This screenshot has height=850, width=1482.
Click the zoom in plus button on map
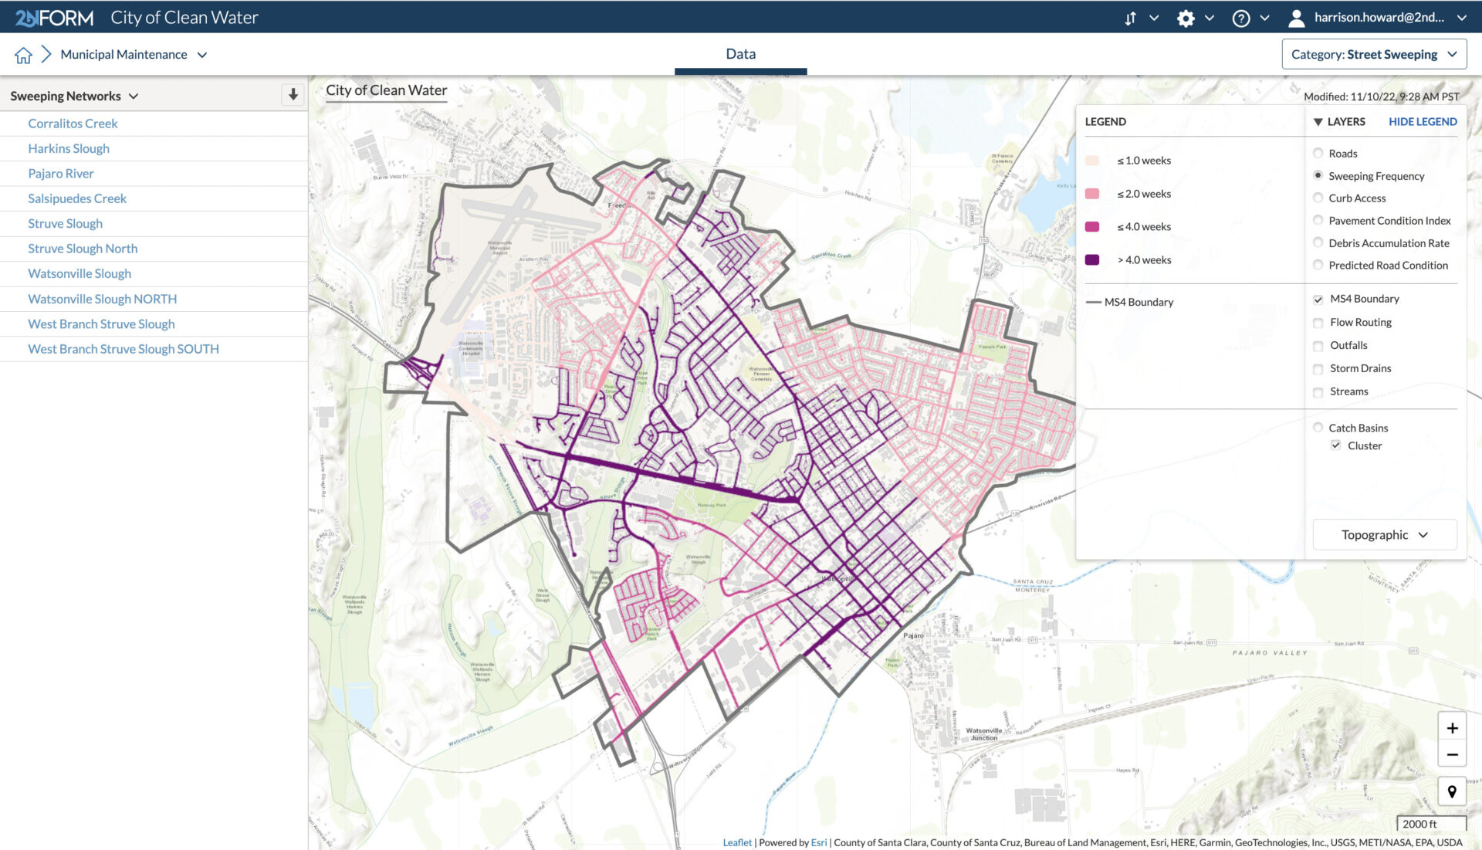pyautogui.click(x=1453, y=726)
